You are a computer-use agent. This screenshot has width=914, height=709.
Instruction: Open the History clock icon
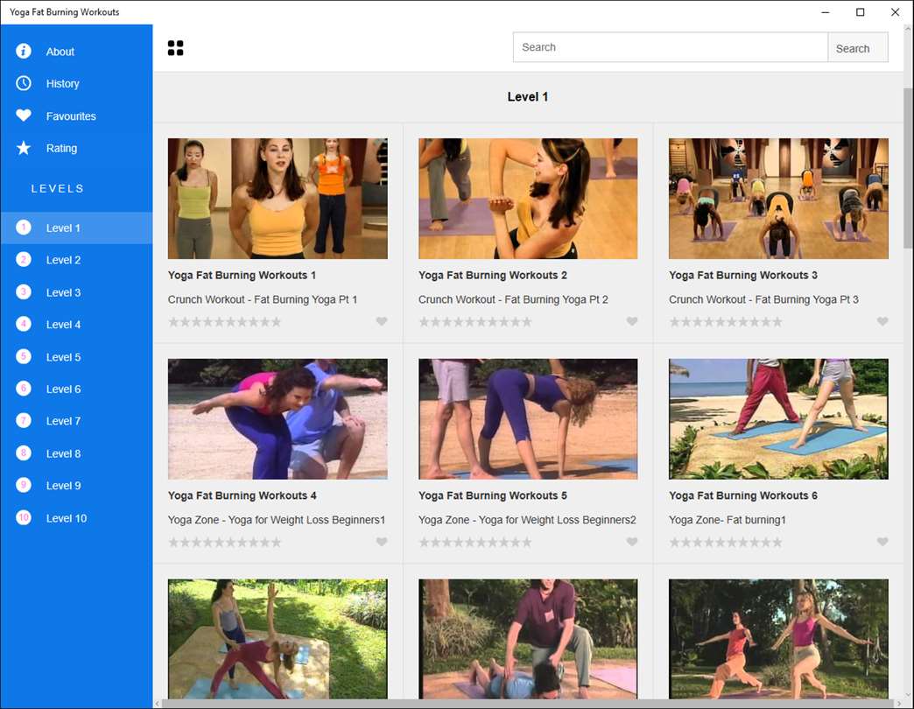(x=24, y=83)
